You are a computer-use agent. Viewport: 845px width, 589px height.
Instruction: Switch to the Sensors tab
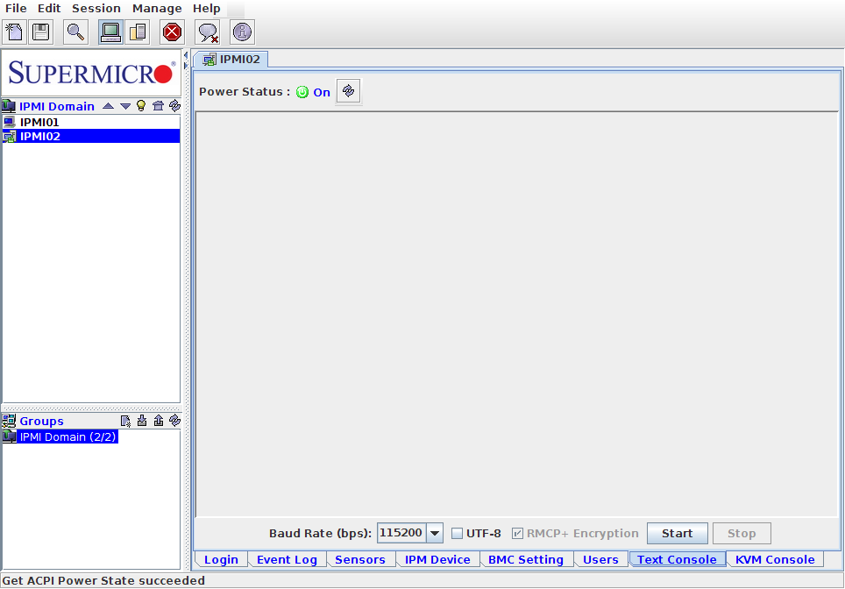[x=360, y=559]
